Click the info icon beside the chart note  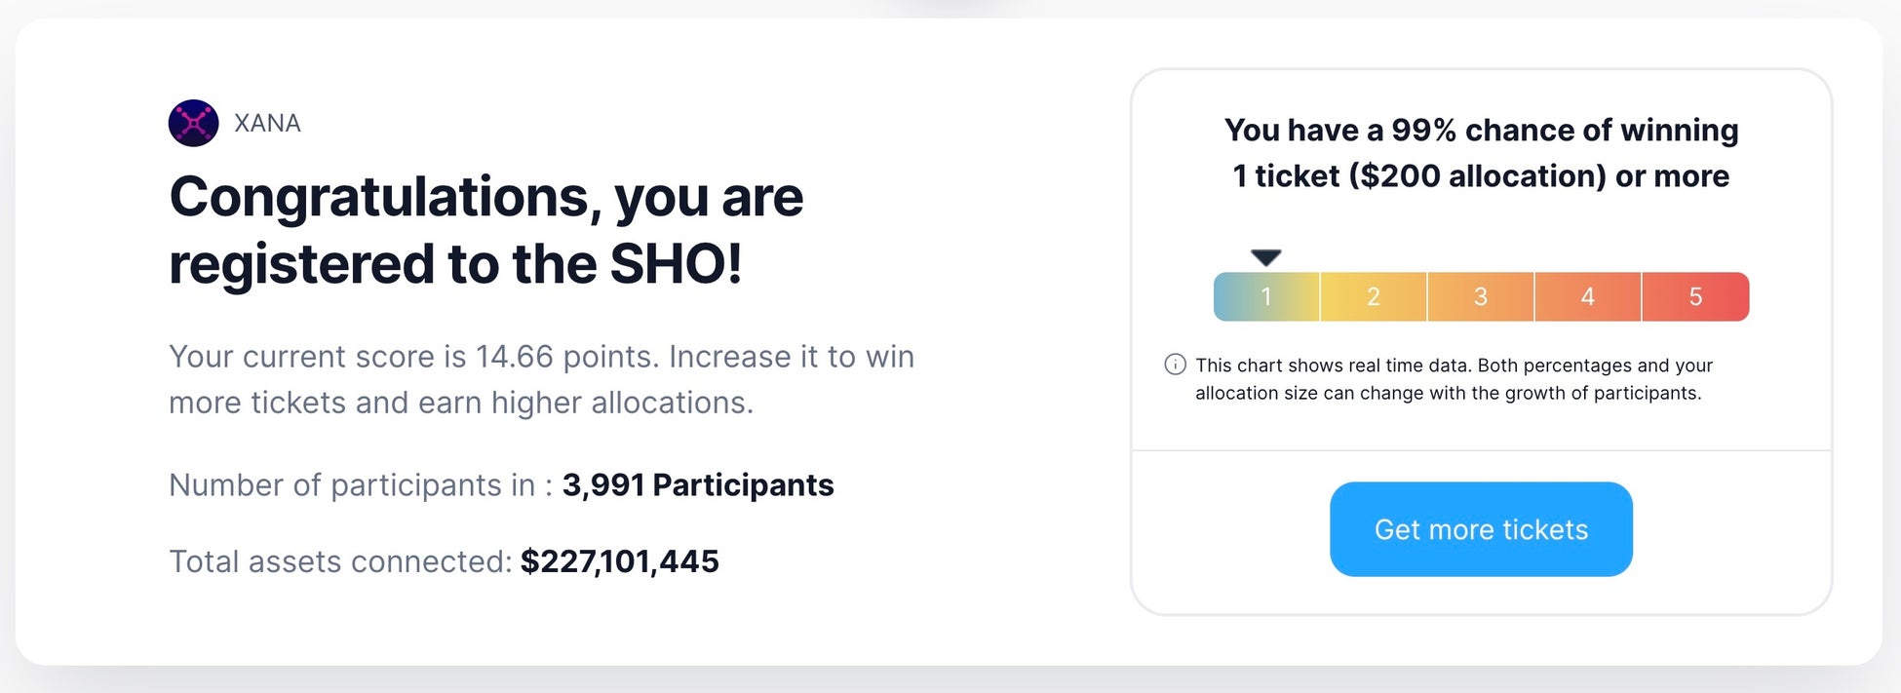tap(1175, 365)
